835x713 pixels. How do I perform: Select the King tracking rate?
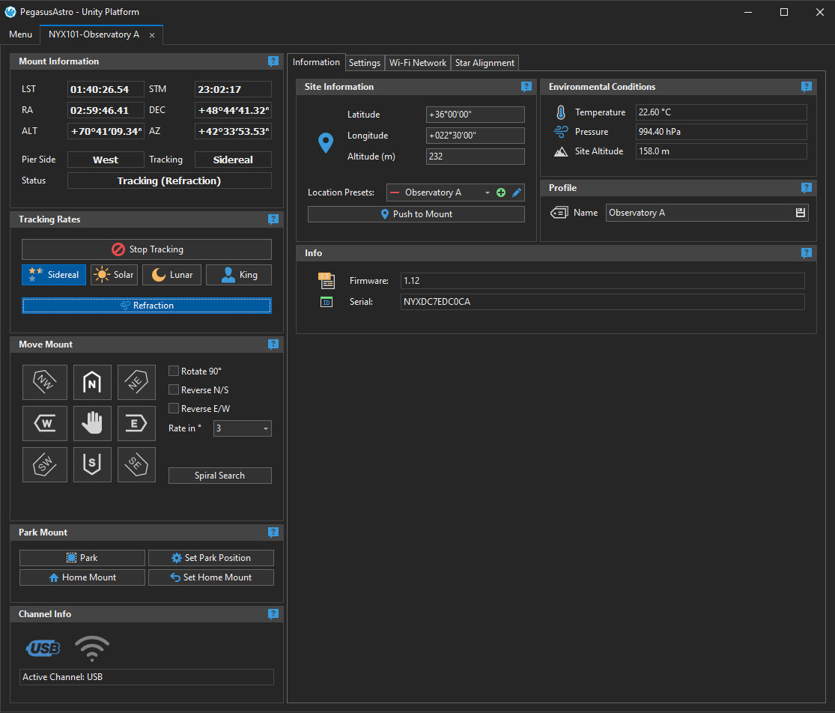tap(238, 274)
